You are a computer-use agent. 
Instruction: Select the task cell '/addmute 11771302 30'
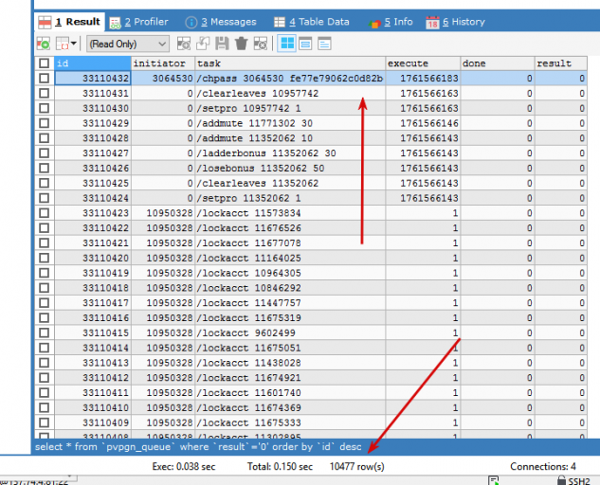click(x=290, y=123)
